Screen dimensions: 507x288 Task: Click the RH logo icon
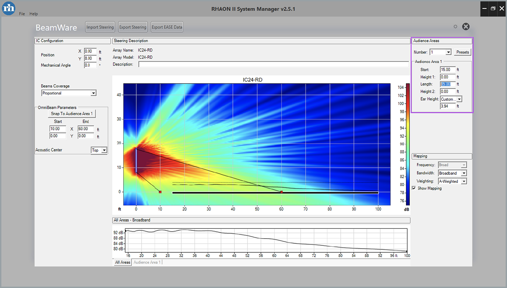tap(9, 8)
